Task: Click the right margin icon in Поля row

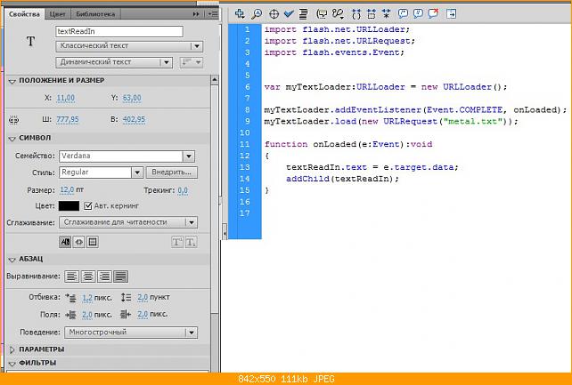Action: [x=126, y=314]
